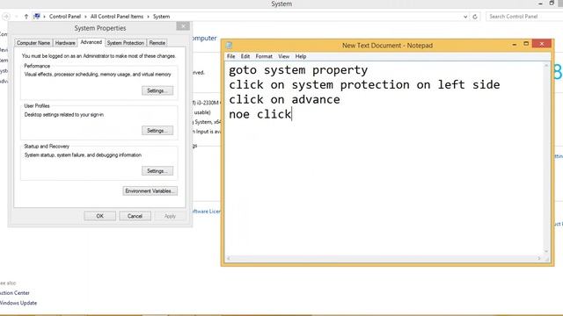Click Notepad horizontal scroll right arrow
The height and width of the screenshot is (316, 563).
pos(539,258)
